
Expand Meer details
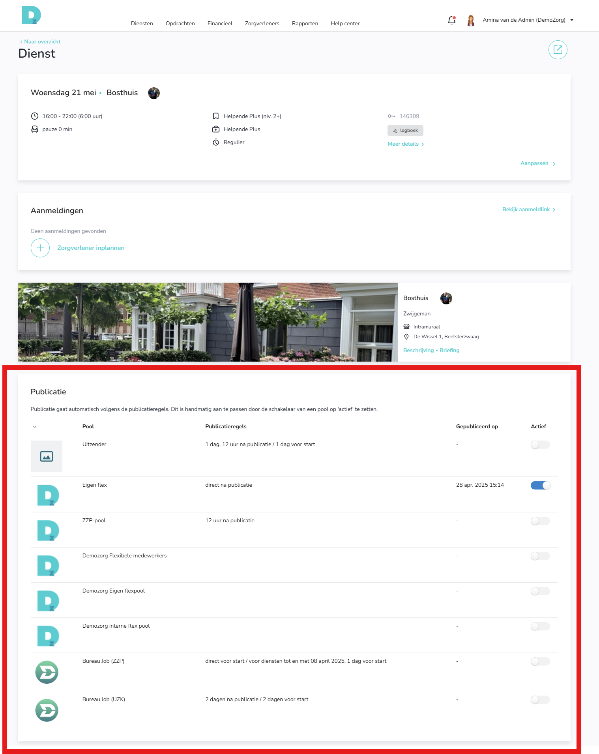point(406,144)
